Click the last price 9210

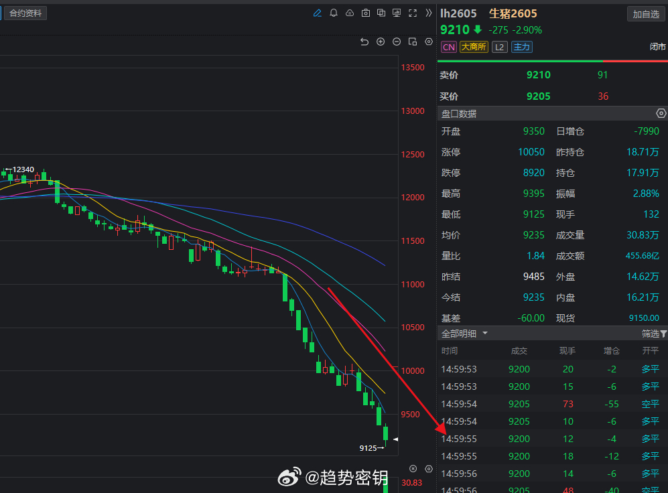pyautogui.click(x=454, y=29)
